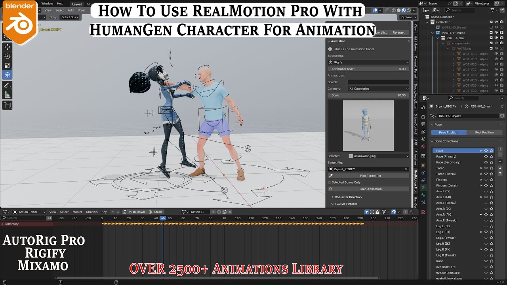The height and width of the screenshot is (285, 507).
Task: Uncheck the RIG - Alpha collection checkbox
Action: [x=491, y=38]
